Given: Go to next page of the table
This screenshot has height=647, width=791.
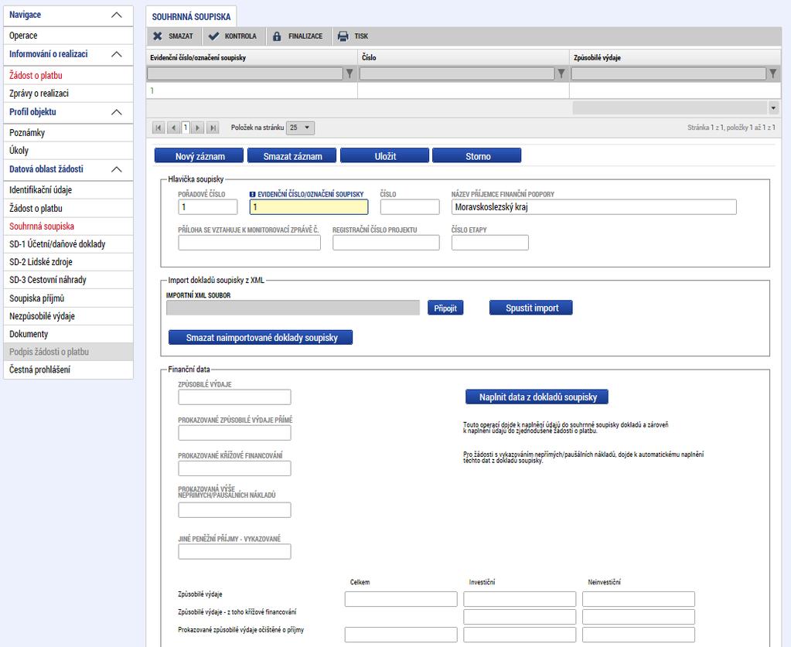Looking at the screenshot, I should 198,128.
